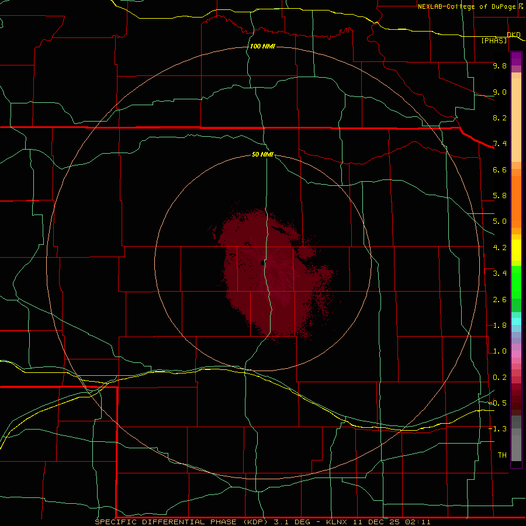Select the 1.0 scale value
Viewport: 526px width, 526px height.
click(x=500, y=351)
